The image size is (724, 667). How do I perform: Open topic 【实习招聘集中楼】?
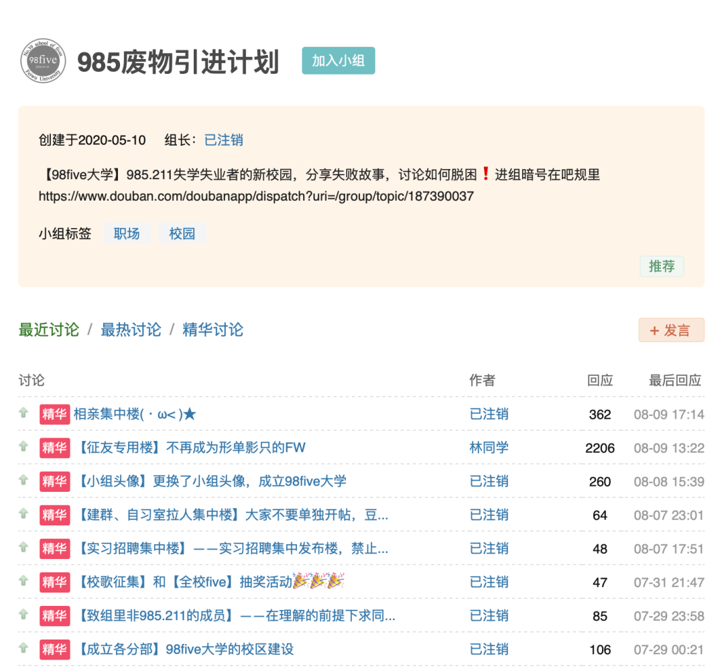tap(231, 549)
